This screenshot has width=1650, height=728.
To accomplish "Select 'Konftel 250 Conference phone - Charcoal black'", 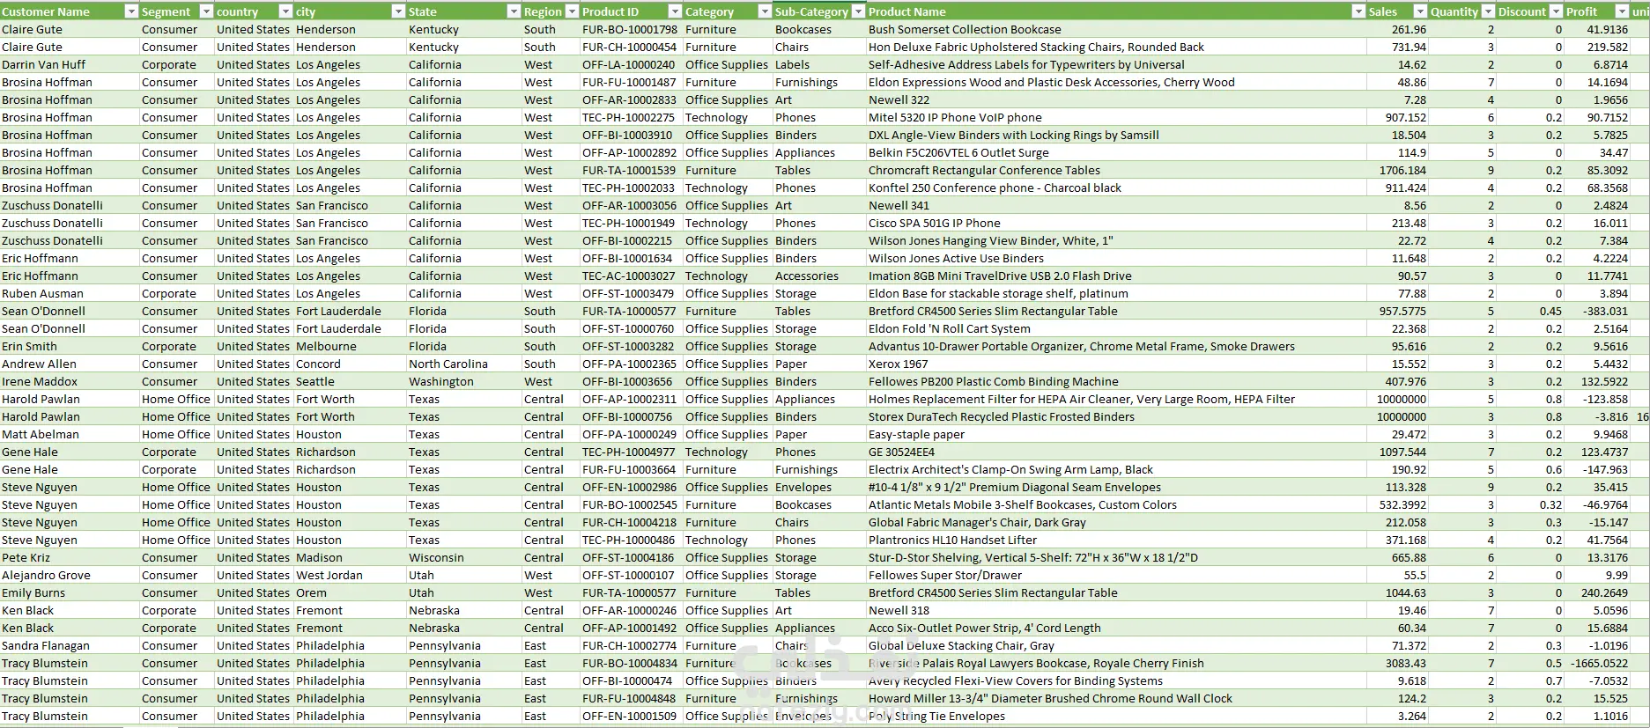I will [x=1116, y=188].
